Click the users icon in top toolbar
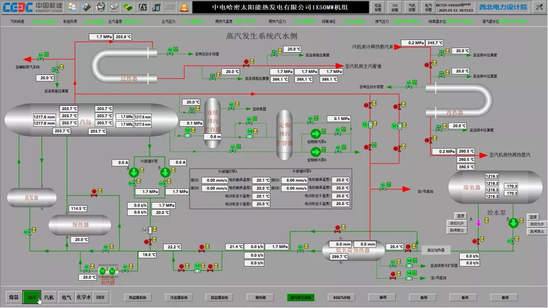Screen dimensions: 548x308 (x=73, y=7)
